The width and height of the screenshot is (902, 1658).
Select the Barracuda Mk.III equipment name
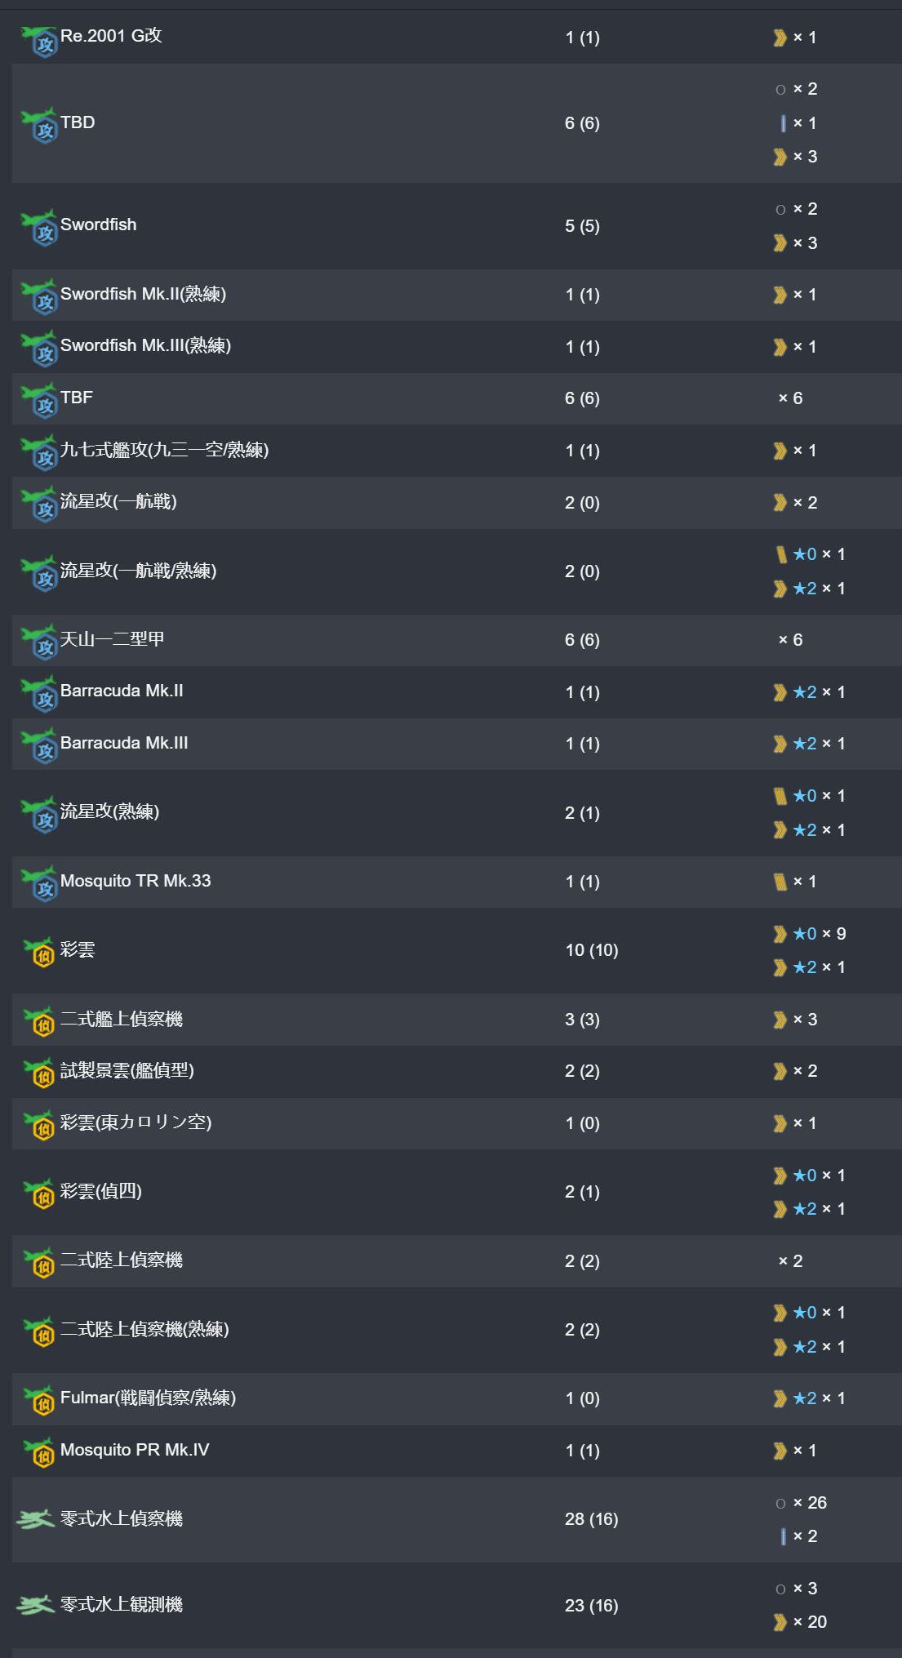pyautogui.click(x=124, y=743)
